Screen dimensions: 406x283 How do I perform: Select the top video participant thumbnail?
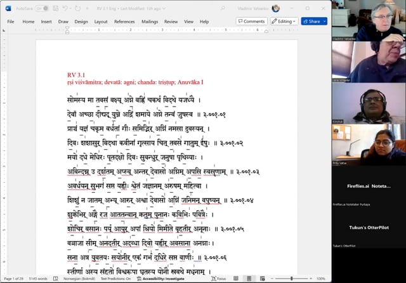(x=369, y=20)
